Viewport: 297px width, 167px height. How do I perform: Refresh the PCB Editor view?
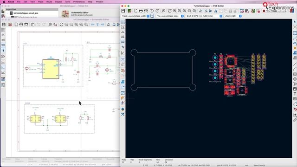170,11
